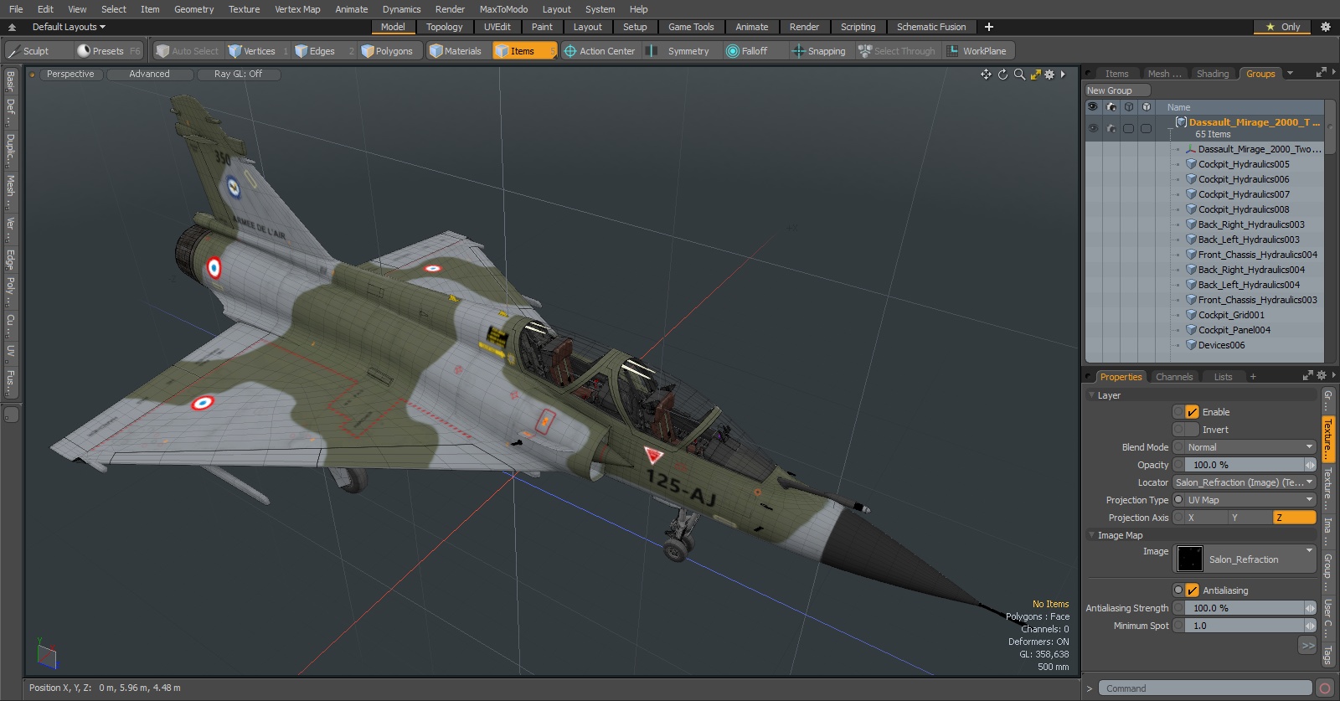Image resolution: width=1340 pixels, height=701 pixels.
Task: Open the Texture menu
Action: pos(244,9)
